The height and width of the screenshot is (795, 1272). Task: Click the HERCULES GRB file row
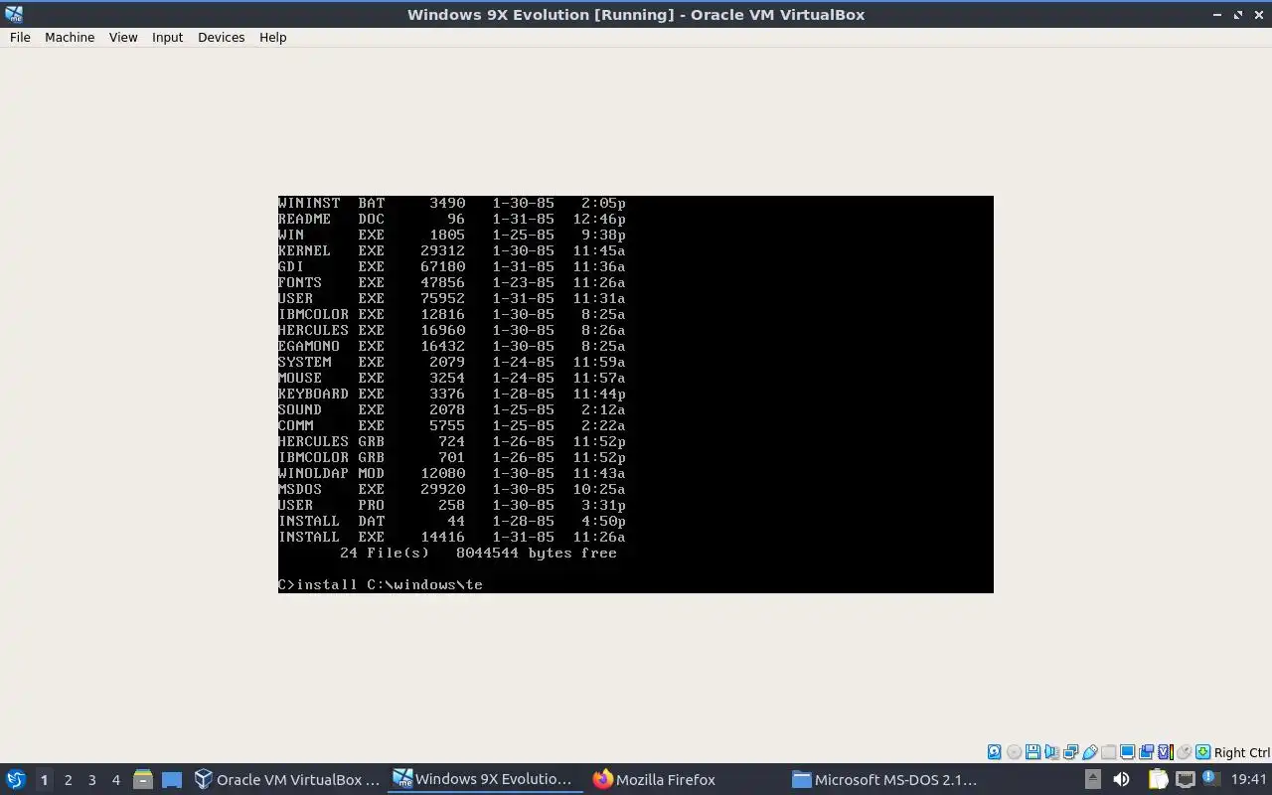[x=452, y=441]
